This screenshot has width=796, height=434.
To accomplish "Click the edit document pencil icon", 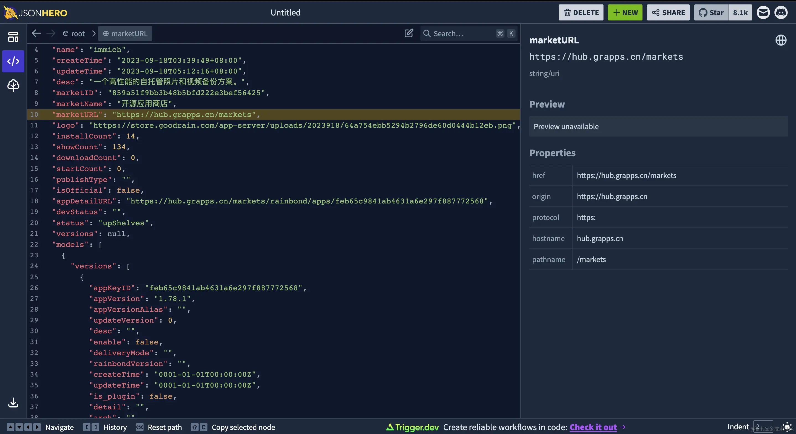I will click(x=409, y=33).
